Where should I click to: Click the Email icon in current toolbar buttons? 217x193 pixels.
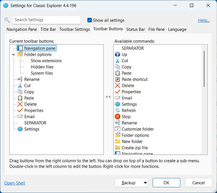(x=20, y=116)
